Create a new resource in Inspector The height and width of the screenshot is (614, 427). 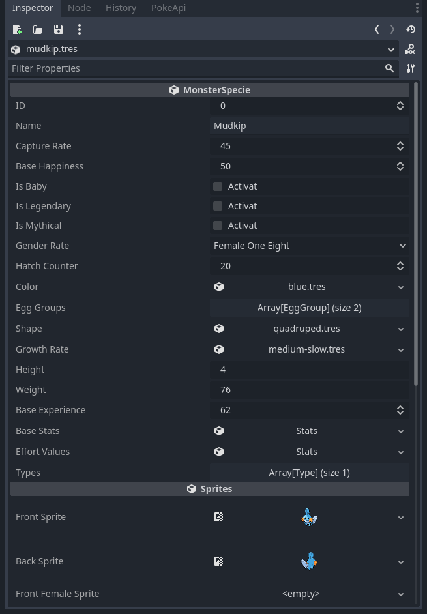point(17,29)
